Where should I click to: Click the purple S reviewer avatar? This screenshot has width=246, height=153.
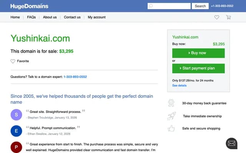pyautogui.click(x=16, y=114)
